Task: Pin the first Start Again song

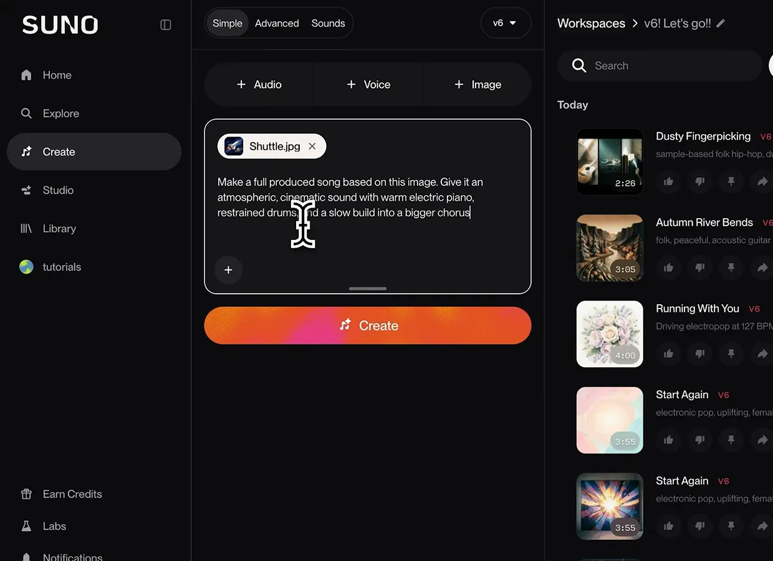Action: click(x=731, y=439)
